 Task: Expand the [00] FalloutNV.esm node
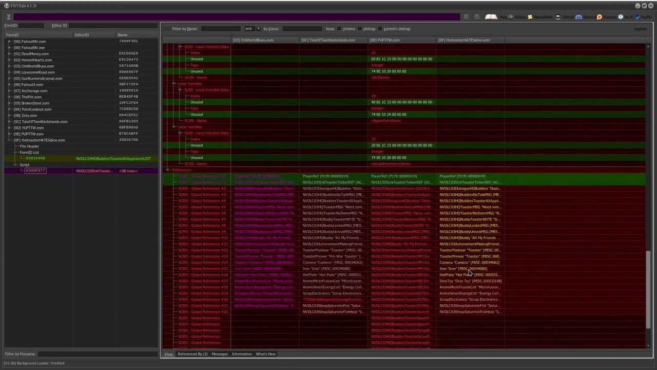[x=9, y=41]
